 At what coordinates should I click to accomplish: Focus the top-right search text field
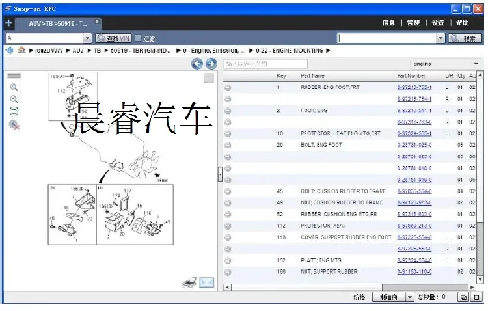click(387, 38)
